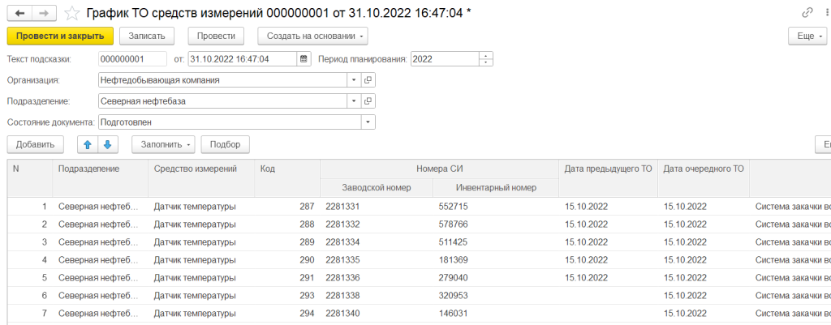Open the Еще menu
Image resolution: width=831 pixels, height=325 pixels.
(x=807, y=36)
